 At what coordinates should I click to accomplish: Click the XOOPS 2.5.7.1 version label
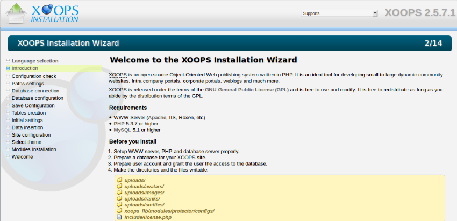tap(420, 13)
